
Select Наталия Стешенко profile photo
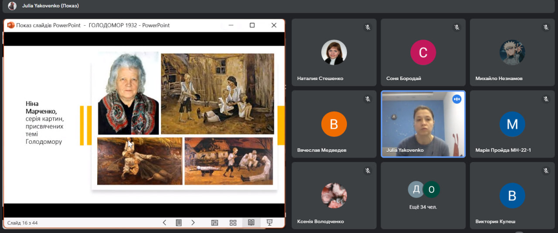[334, 52]
